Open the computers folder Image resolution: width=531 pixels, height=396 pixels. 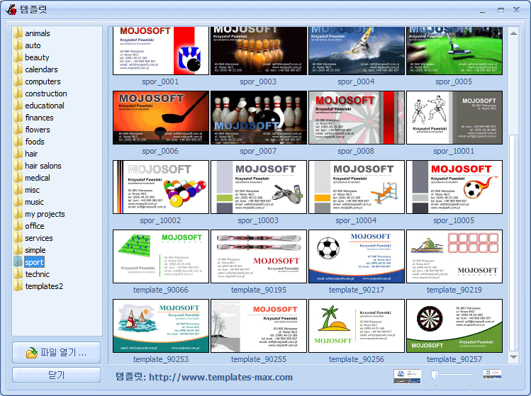coord(43,81)
